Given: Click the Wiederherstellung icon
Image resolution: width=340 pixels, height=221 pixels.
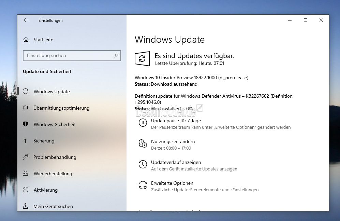Looking at the screenshot, I should [x=26, y=173].
